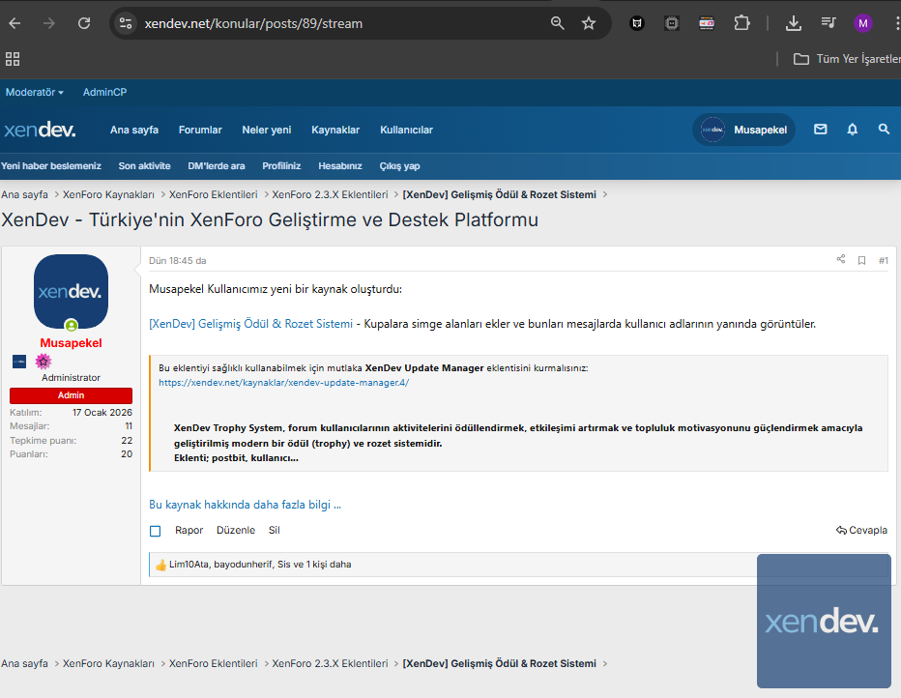Open AdminCP link
901x698 pixels.
(104, 92)
